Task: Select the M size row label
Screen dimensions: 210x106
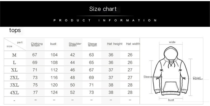Action: (14, 55)
